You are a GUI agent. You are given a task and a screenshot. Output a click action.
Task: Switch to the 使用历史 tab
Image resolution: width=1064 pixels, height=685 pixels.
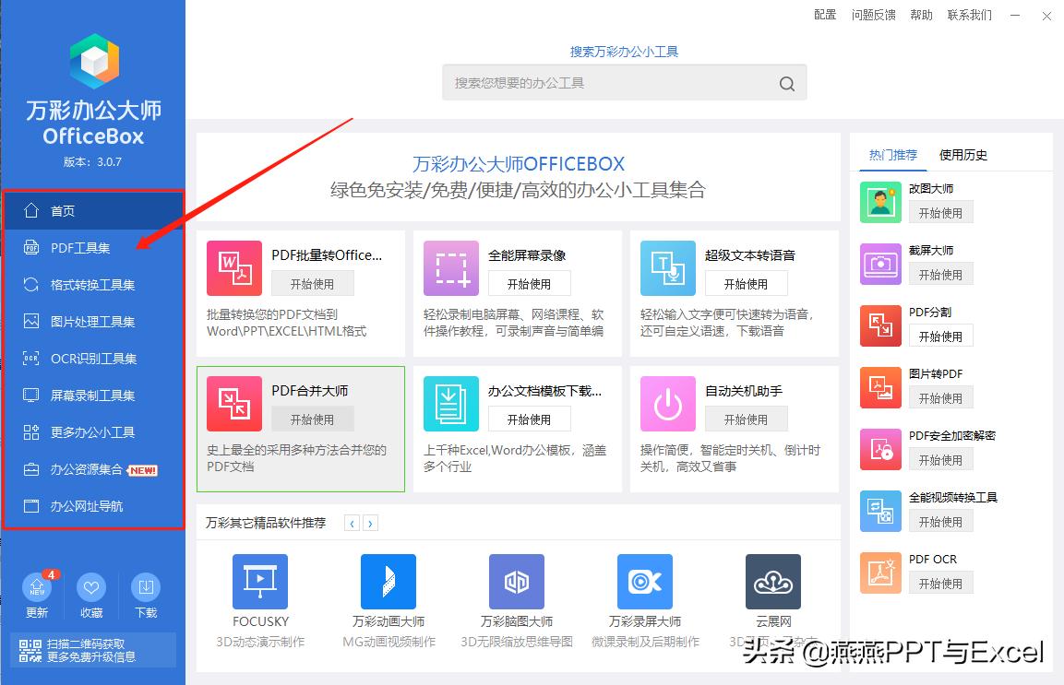[962, 155]
